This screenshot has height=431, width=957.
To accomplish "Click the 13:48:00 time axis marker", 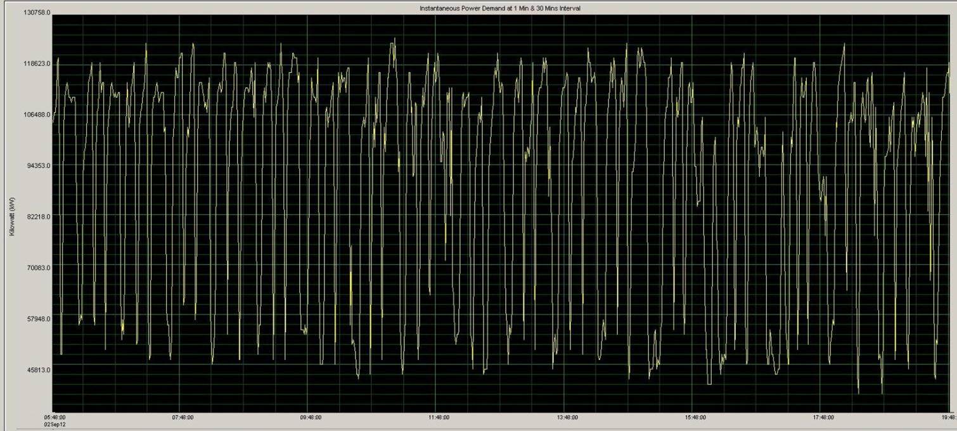I will click(567, 418).
